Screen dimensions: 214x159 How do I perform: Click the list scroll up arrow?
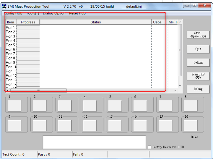180,22
